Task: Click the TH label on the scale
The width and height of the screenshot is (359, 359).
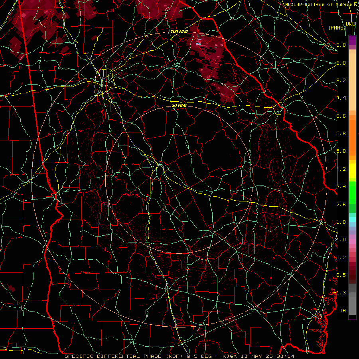Action: point(343,310)
